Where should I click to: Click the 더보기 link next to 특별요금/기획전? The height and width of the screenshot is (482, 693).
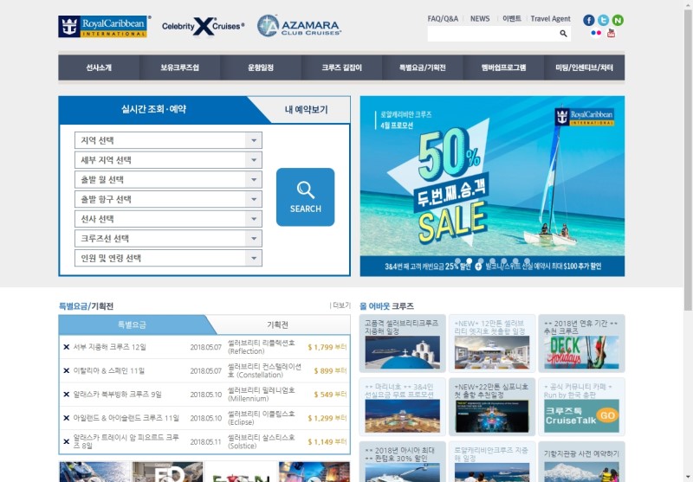coord(340,305)
